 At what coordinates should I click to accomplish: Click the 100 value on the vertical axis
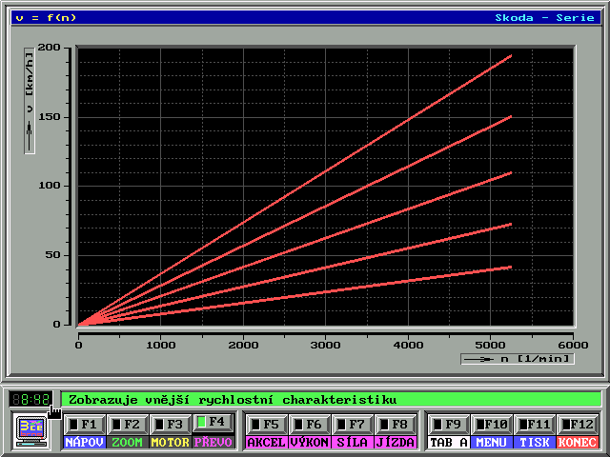(49, 186)
